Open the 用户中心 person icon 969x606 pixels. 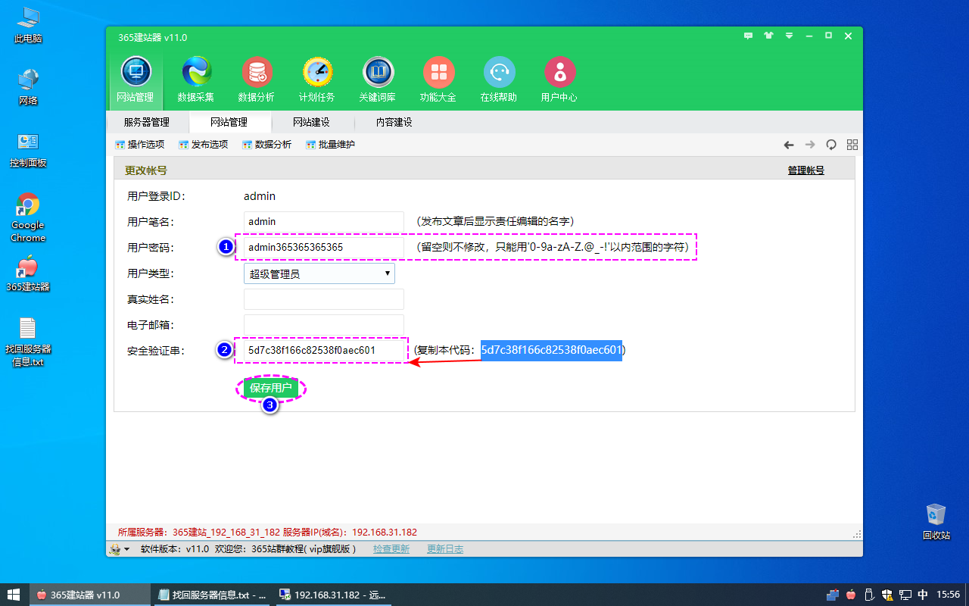pos(559,80)
